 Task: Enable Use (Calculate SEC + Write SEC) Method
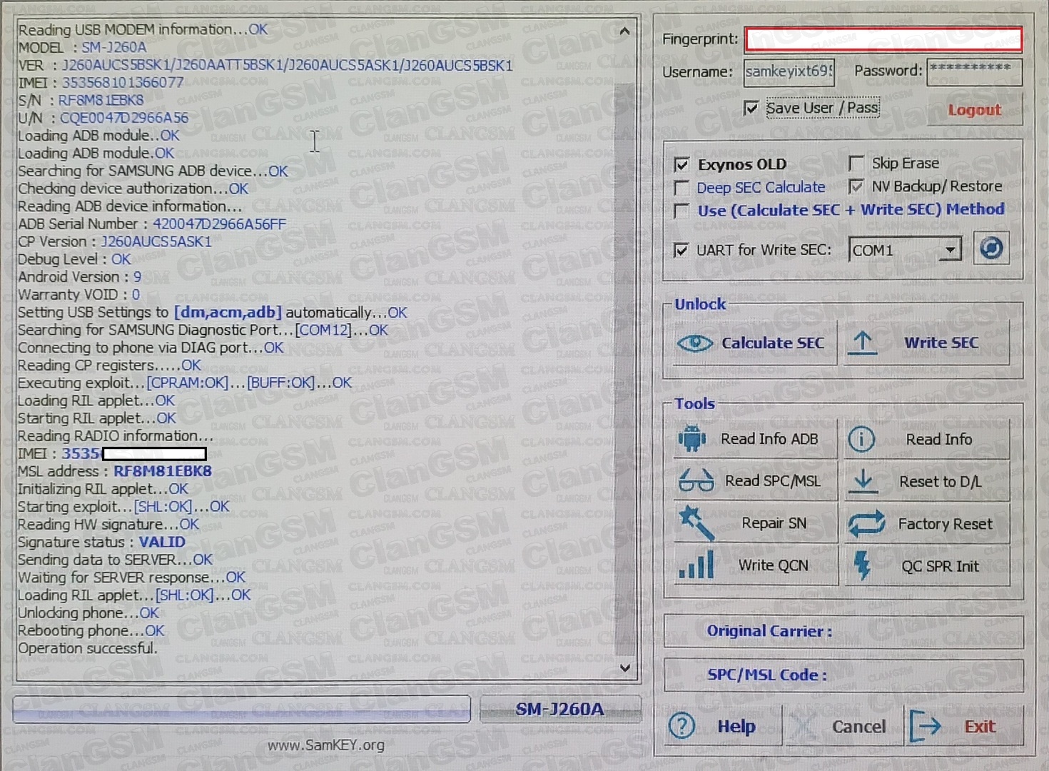(x=681, y=211)
